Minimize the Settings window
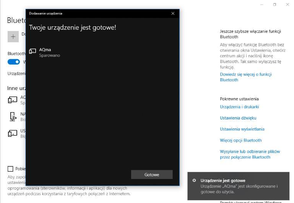This screenshot has height=203, width=294. pyautogui.click(x=262, y=5)
